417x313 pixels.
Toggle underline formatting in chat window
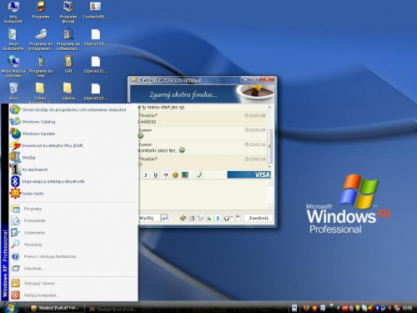155,175
